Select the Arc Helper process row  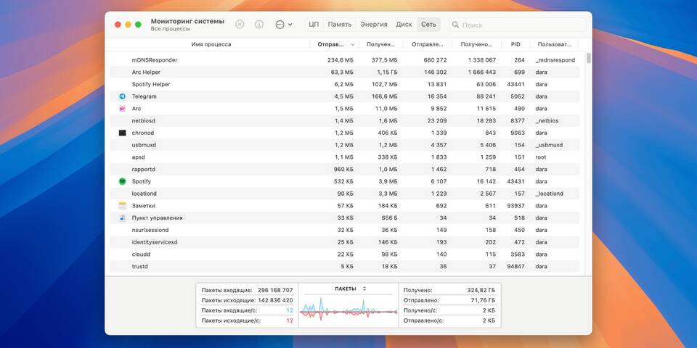click(344, 72)
